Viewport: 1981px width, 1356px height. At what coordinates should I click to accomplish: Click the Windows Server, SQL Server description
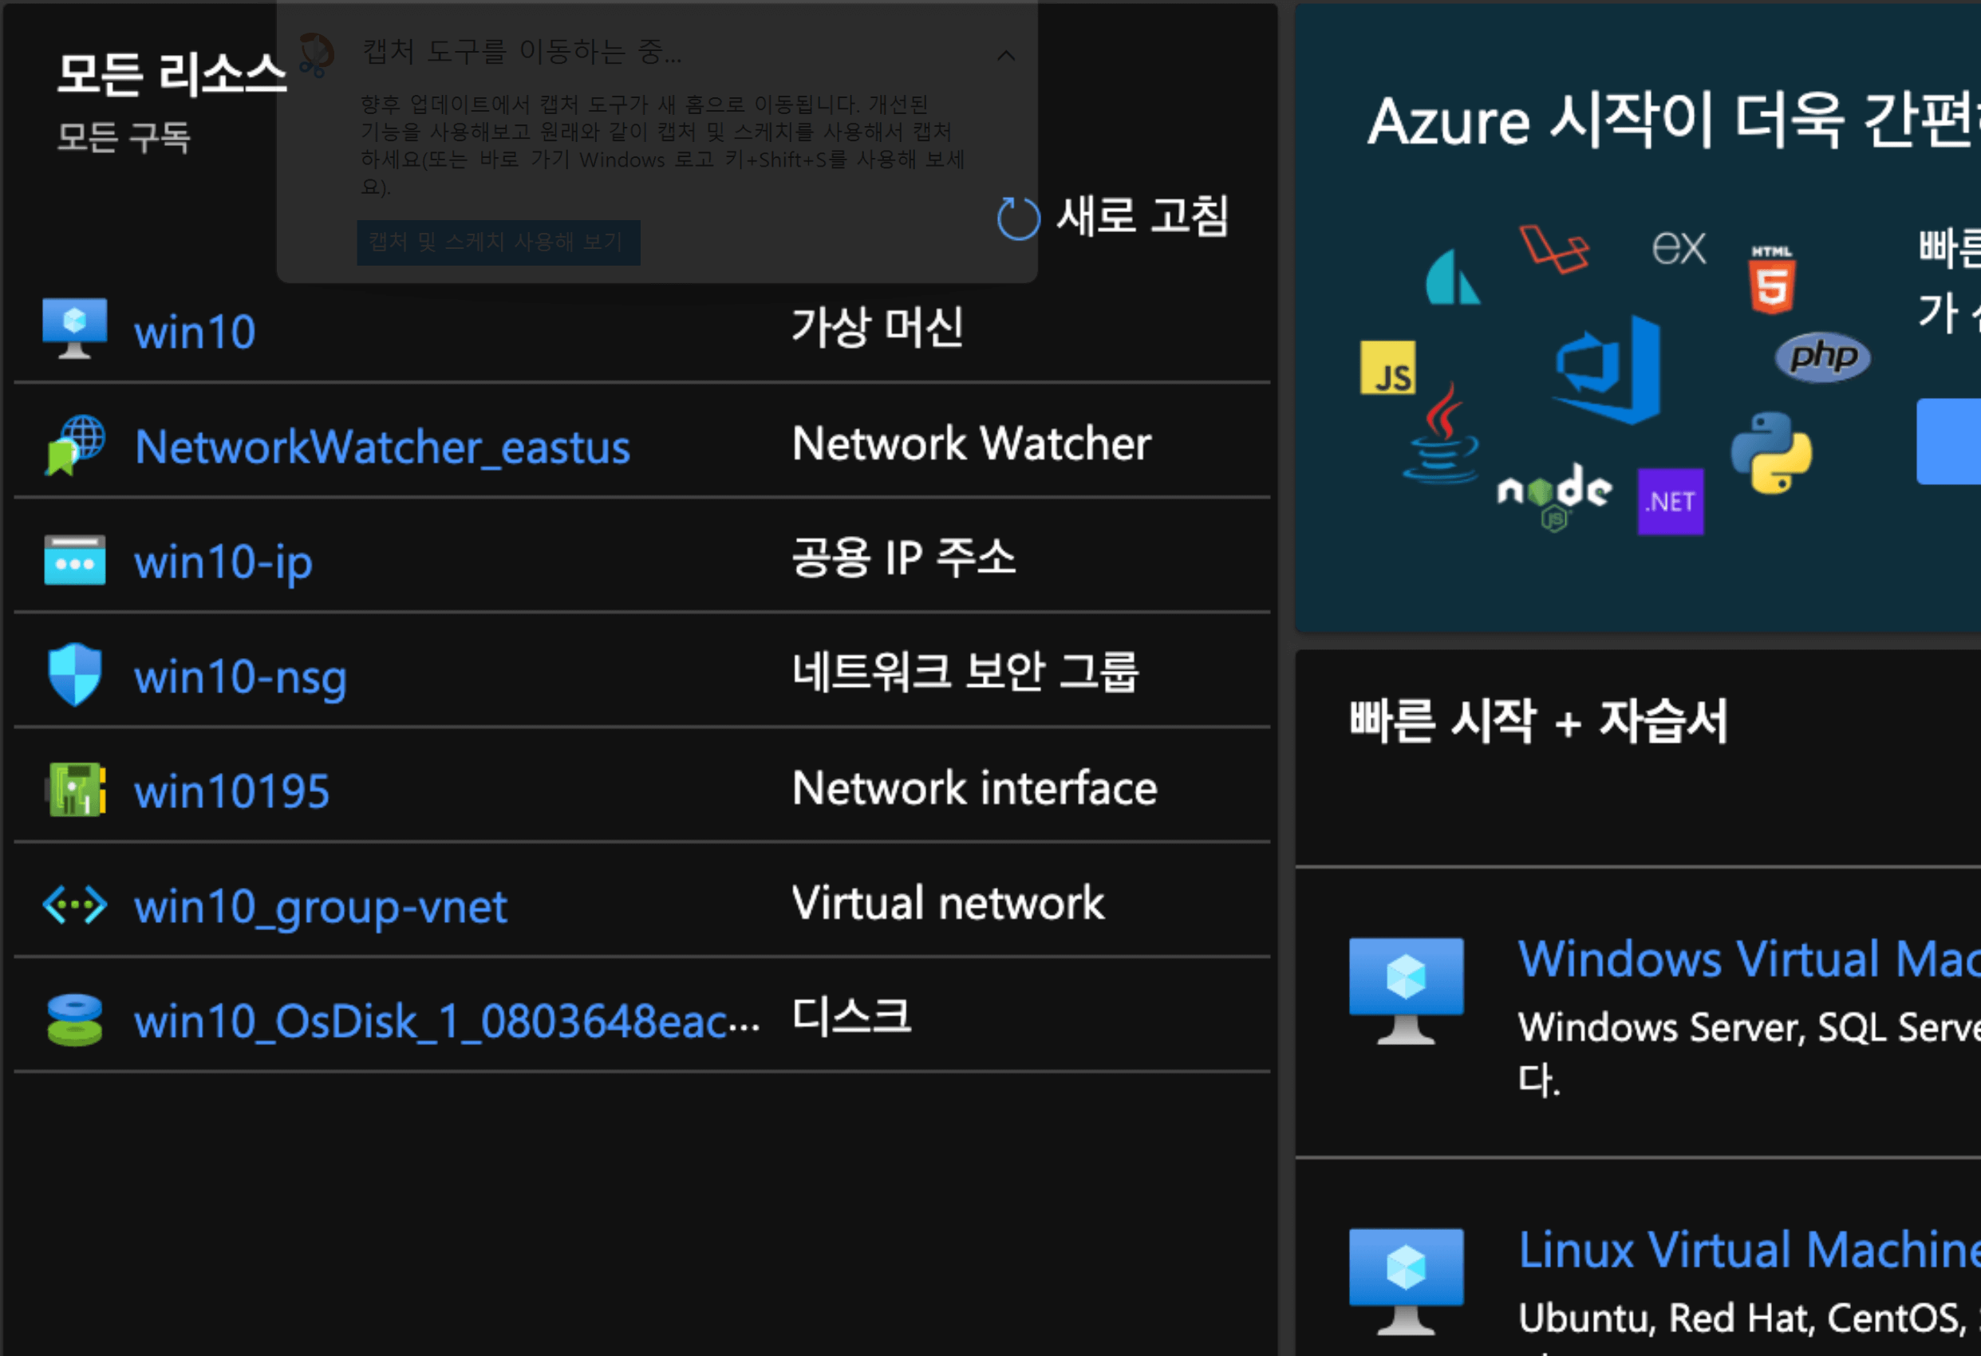coord(1749,1054)
